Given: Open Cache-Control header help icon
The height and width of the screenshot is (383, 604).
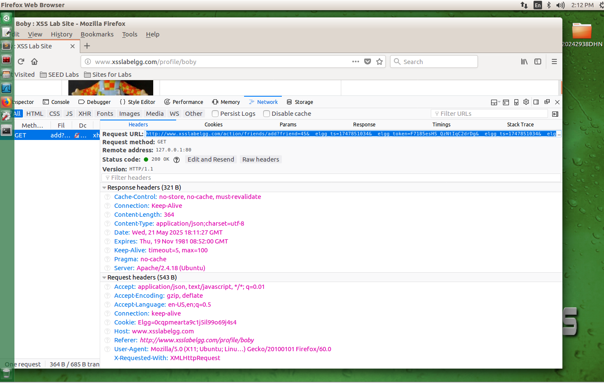Looking at the screenshot, I should click(107, 197).
